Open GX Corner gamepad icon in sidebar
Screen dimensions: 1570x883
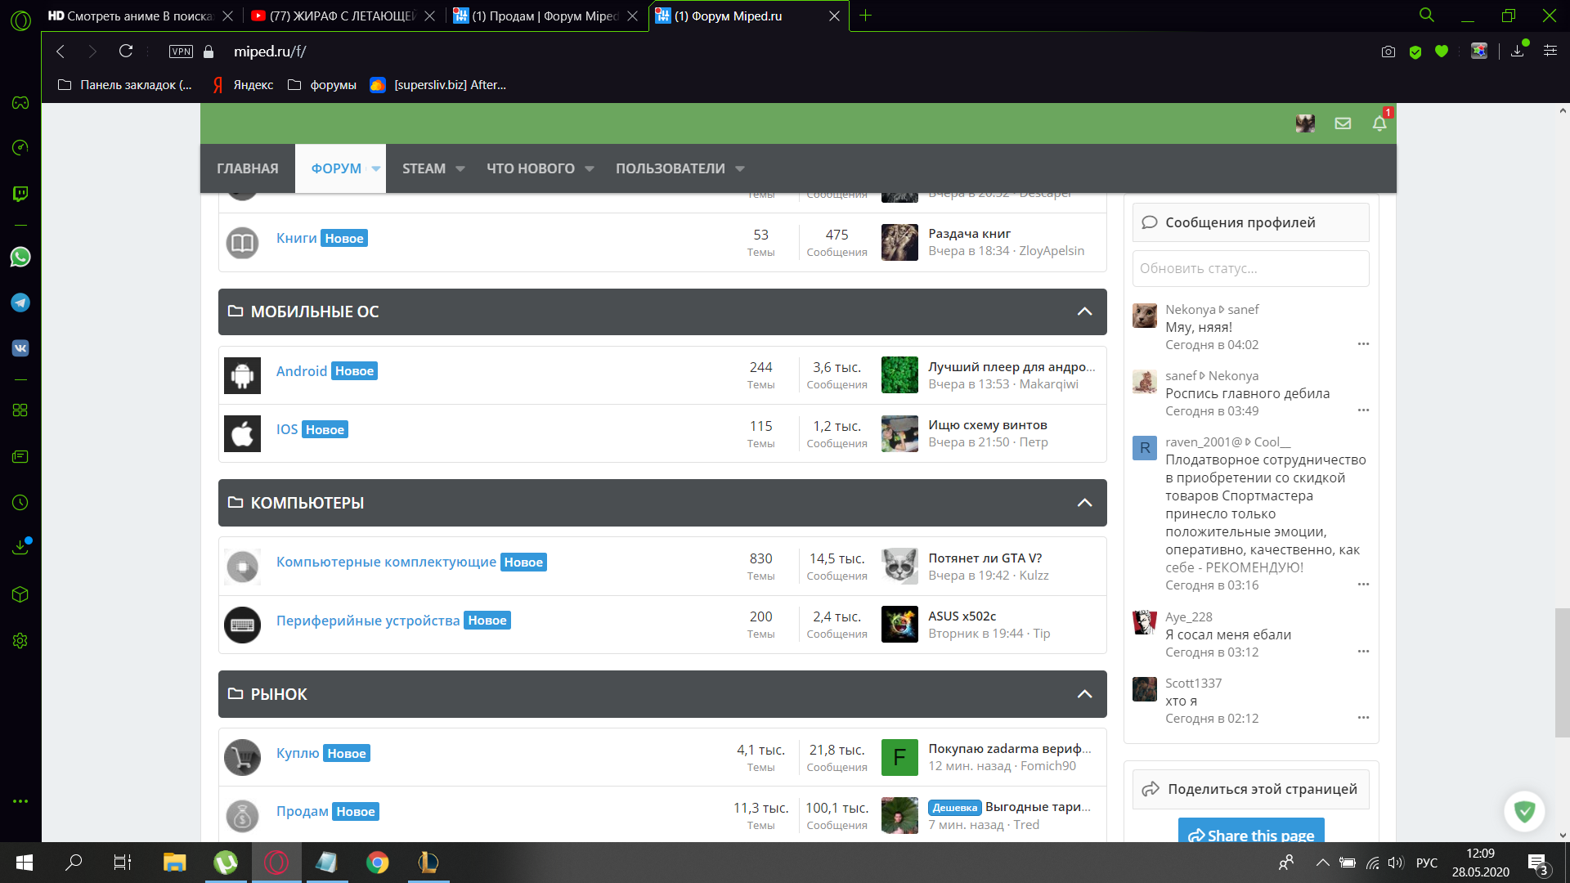click(x=20, y=102)
